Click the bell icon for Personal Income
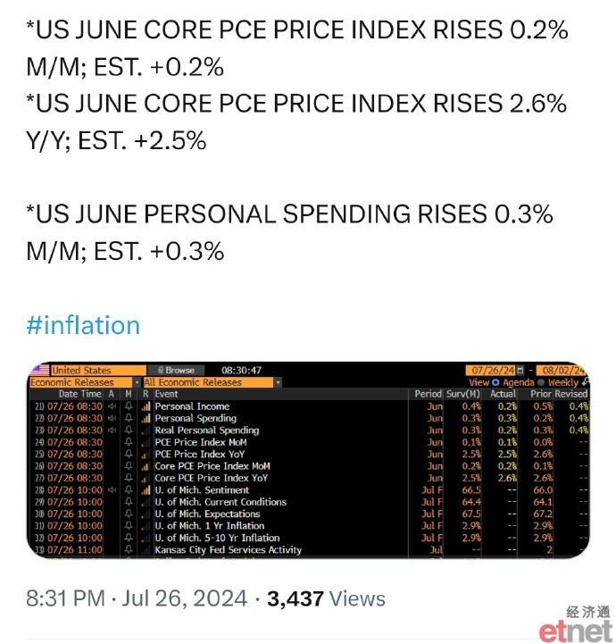Image resolution: width=616 pixels, height=644 pixels. coord(129,406)
